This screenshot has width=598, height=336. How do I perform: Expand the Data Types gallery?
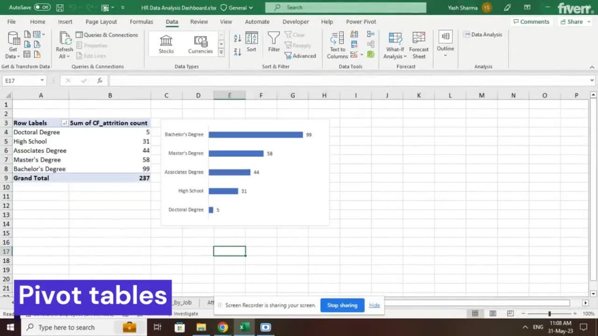(x=221, y=53)
